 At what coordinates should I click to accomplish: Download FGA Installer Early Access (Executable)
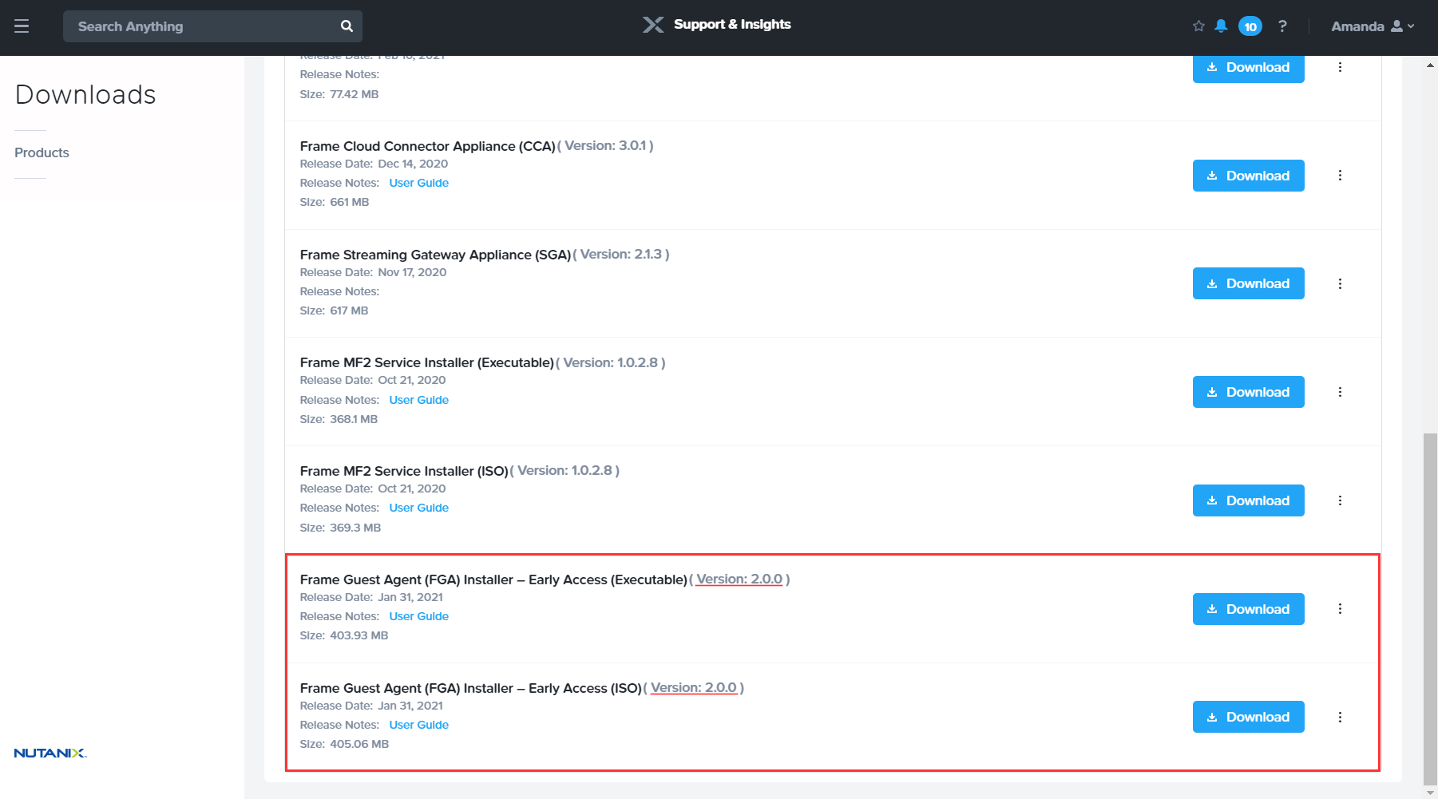1248,609
